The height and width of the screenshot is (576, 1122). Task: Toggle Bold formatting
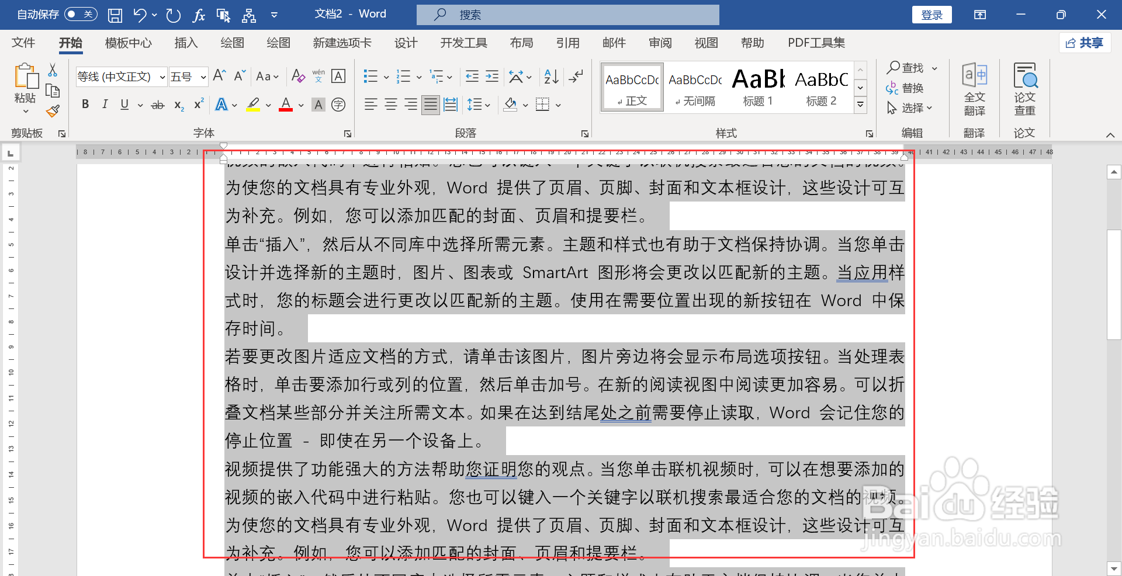tap(85, 105)
